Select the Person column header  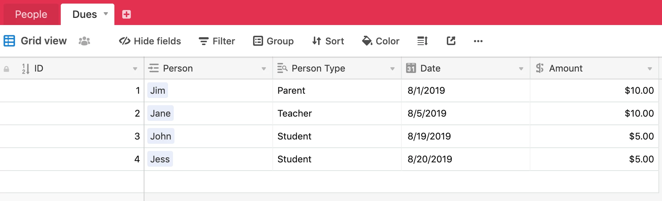(208, 68)
